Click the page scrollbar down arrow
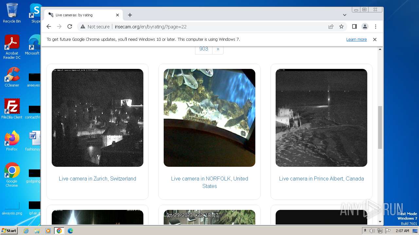Image resolution: width=419 pixels, height=235 pixels. point(380,222)
